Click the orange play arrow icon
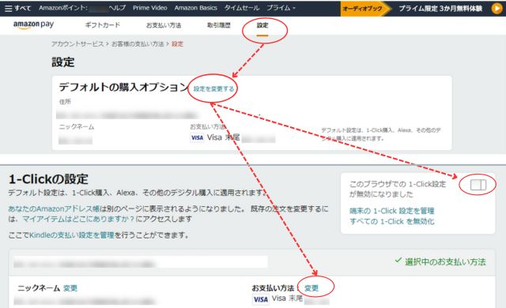This screenshot has width=506, height=308. pyautogui.click(x=497, y=9)
